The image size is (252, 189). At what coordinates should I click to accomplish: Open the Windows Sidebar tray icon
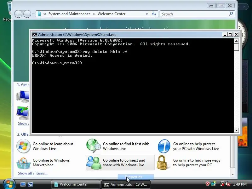pos(213,184)
